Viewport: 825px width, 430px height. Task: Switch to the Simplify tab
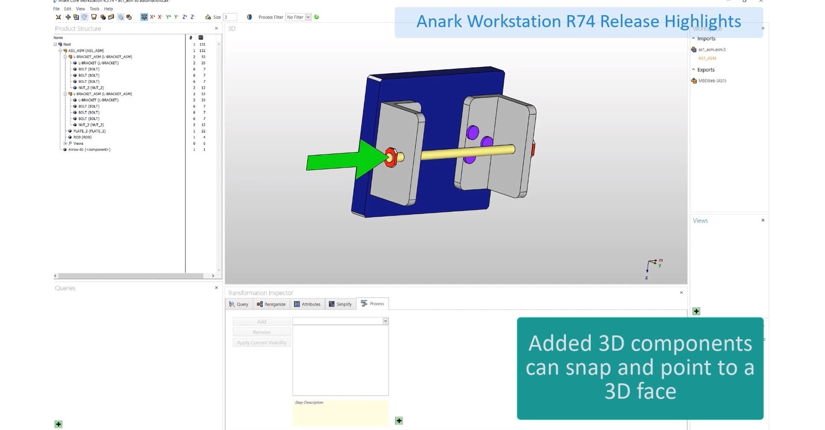coord(340,304)
